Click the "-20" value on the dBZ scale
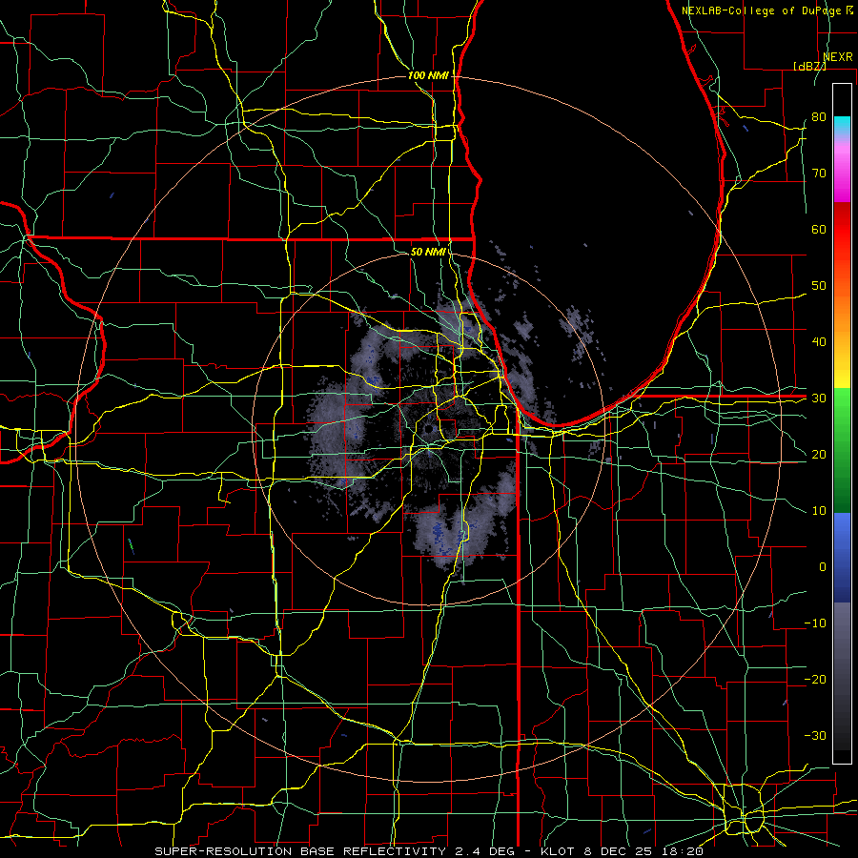Image resolution: width=858 pixels, height=858 pixels. [815, 679]
